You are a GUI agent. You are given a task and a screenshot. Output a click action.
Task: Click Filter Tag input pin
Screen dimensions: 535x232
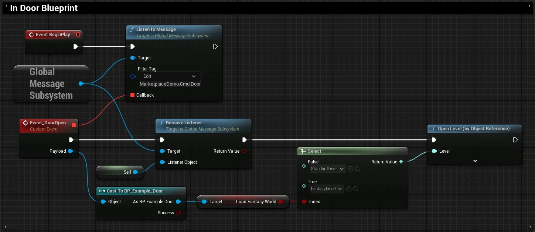point(133,76)
